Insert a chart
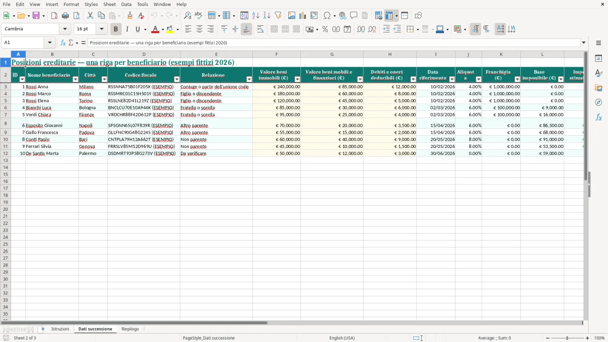The image size is (608, 342). pyautogui.click(x=303, y=16)
